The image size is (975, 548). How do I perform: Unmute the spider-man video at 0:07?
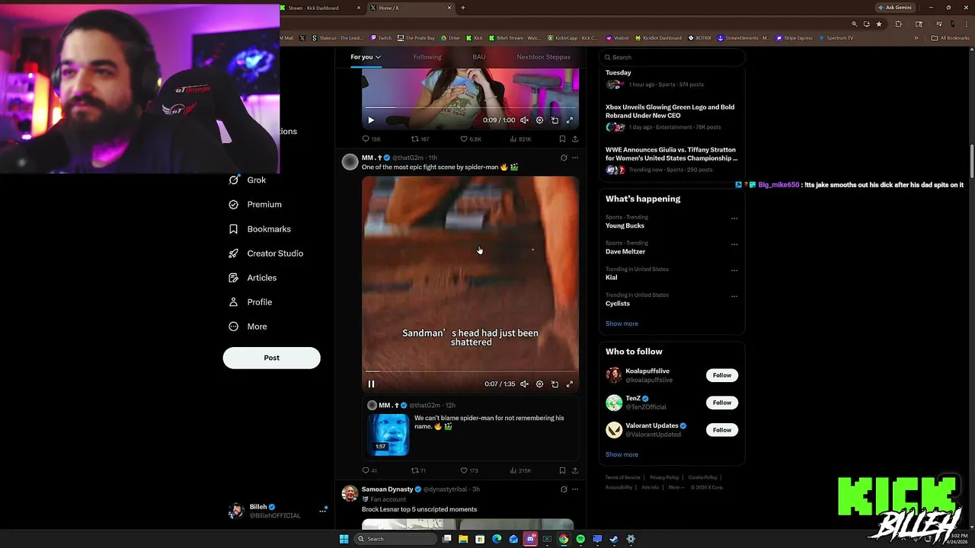coord(524,384)
